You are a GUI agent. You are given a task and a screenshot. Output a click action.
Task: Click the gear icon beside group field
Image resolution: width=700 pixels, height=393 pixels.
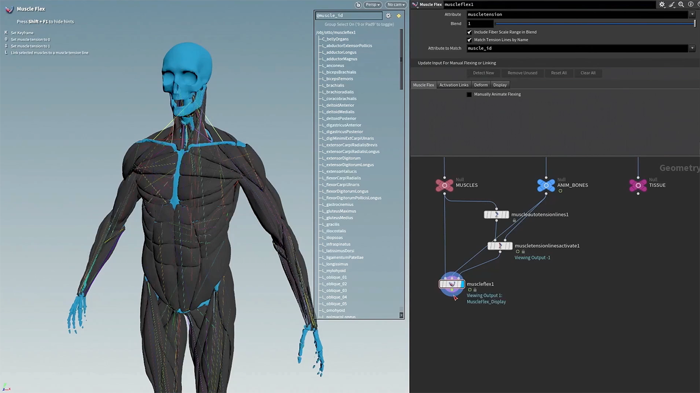388,16
